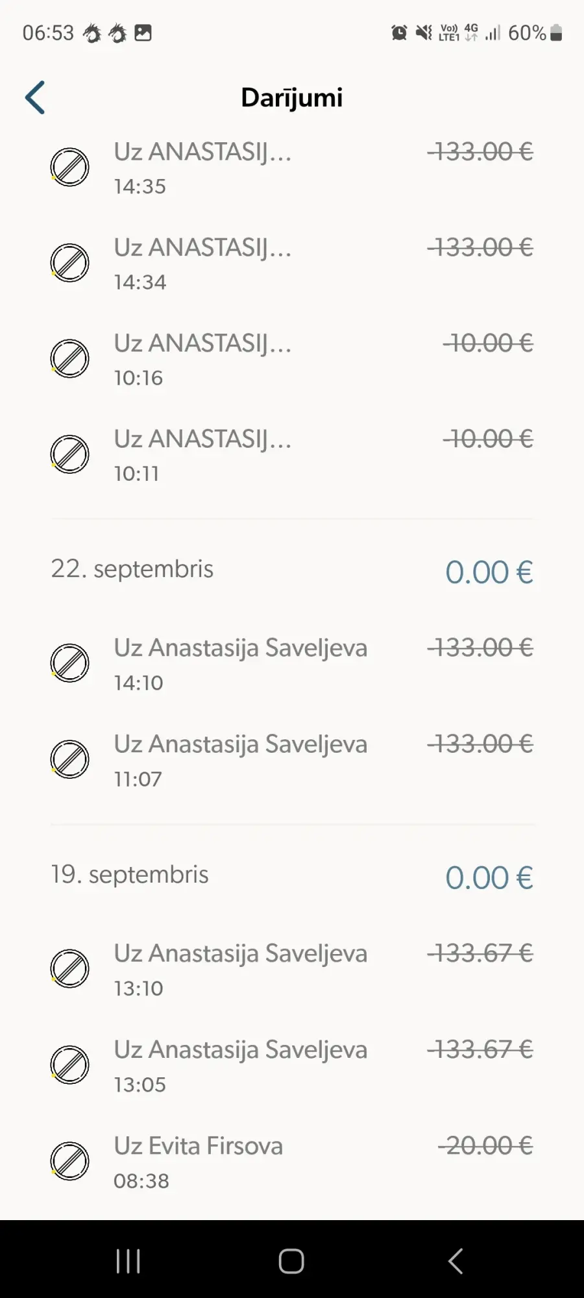Tap cancelled icon for 10:16 transaction
Viewport: 584px width, 1298px height.
pos(70,358)
